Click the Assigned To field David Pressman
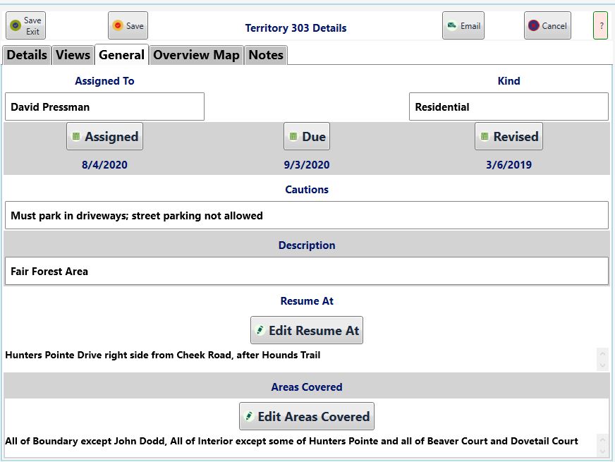615x462 pixels. [x=104, y=107]
